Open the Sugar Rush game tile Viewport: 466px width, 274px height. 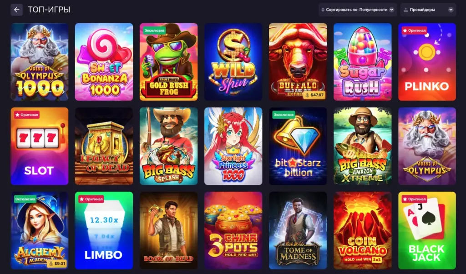coord(363,62)
